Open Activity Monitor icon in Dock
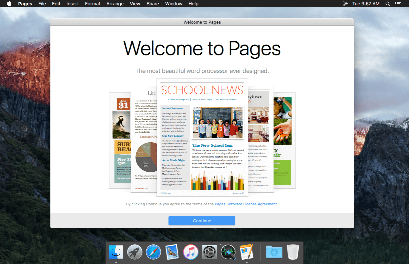409x264 pixels. coord(228,252)
